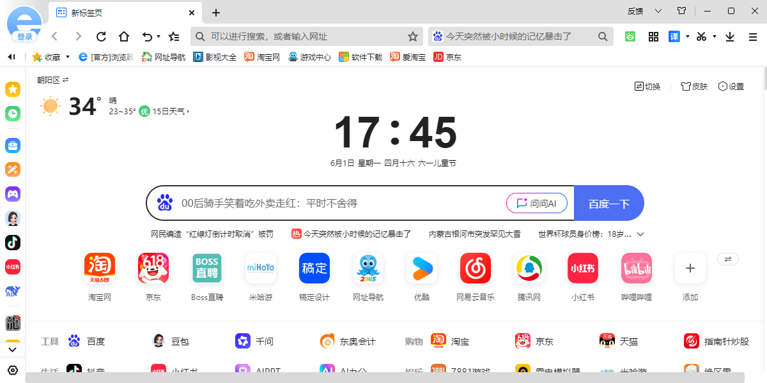Expand the 15日天气 forecast
Screen dimensions: 767x383
point(171,111)
